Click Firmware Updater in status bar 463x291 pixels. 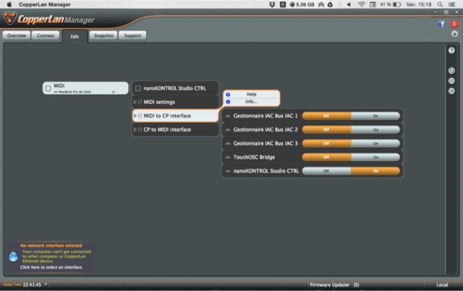point(330,285)
